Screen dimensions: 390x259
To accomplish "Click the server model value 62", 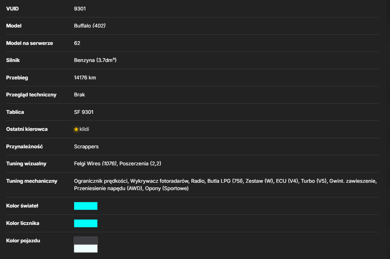I will [x=77, y=43].
